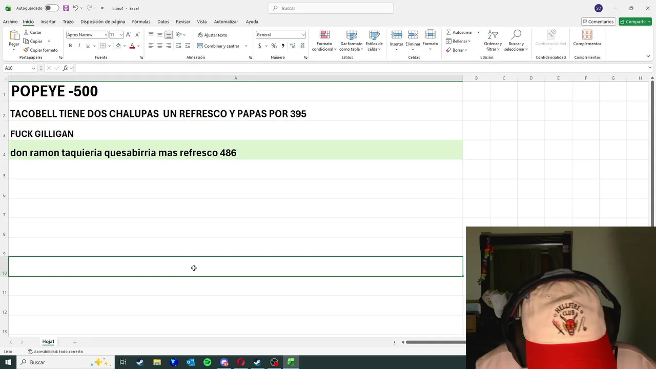This screenshot has height=369, width=656.
Task: Apply the percent style format
Action: click(x=274, y=46)
